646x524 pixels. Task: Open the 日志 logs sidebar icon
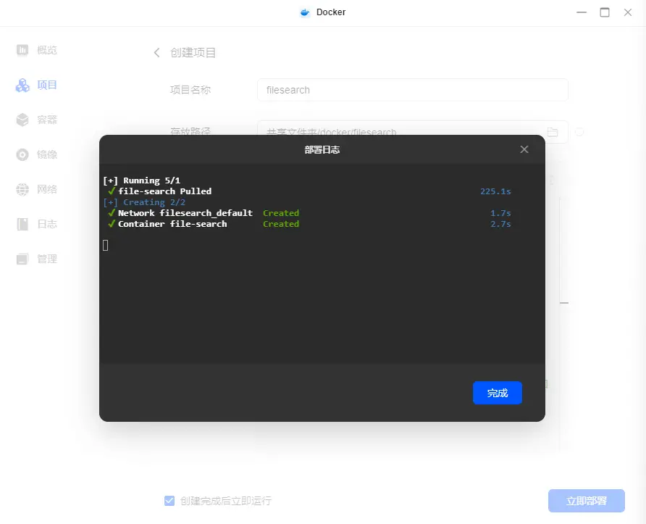tap(22, 224)
